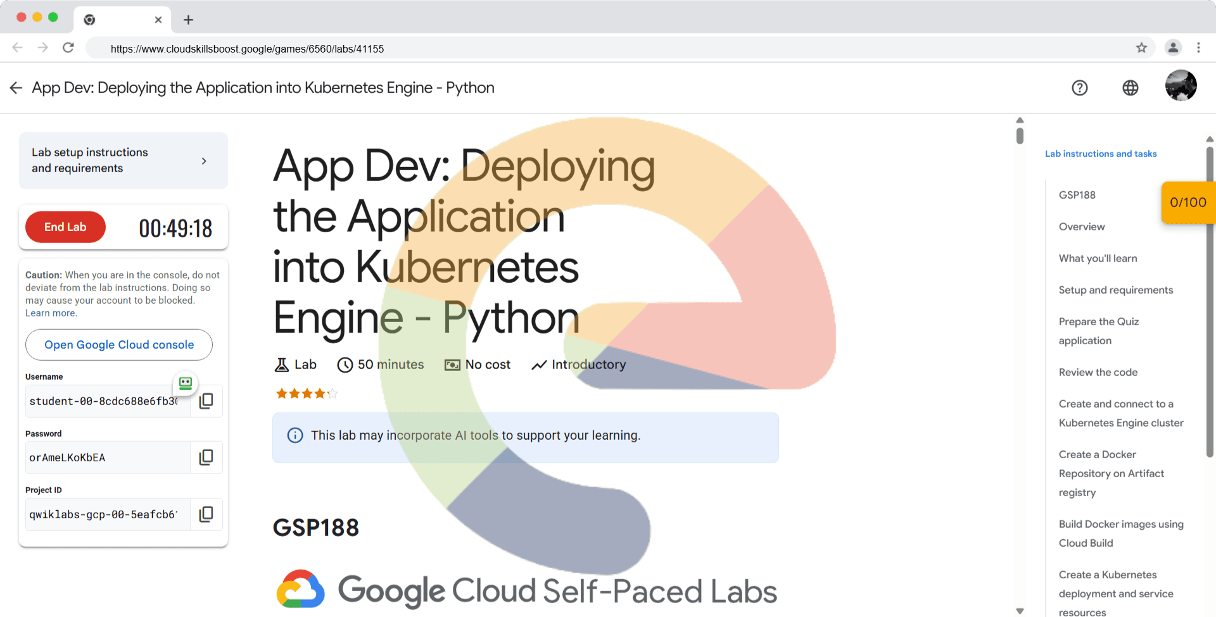1216x617 pixels.
Task: Follow the Learn more link
Action: [51, 313]
